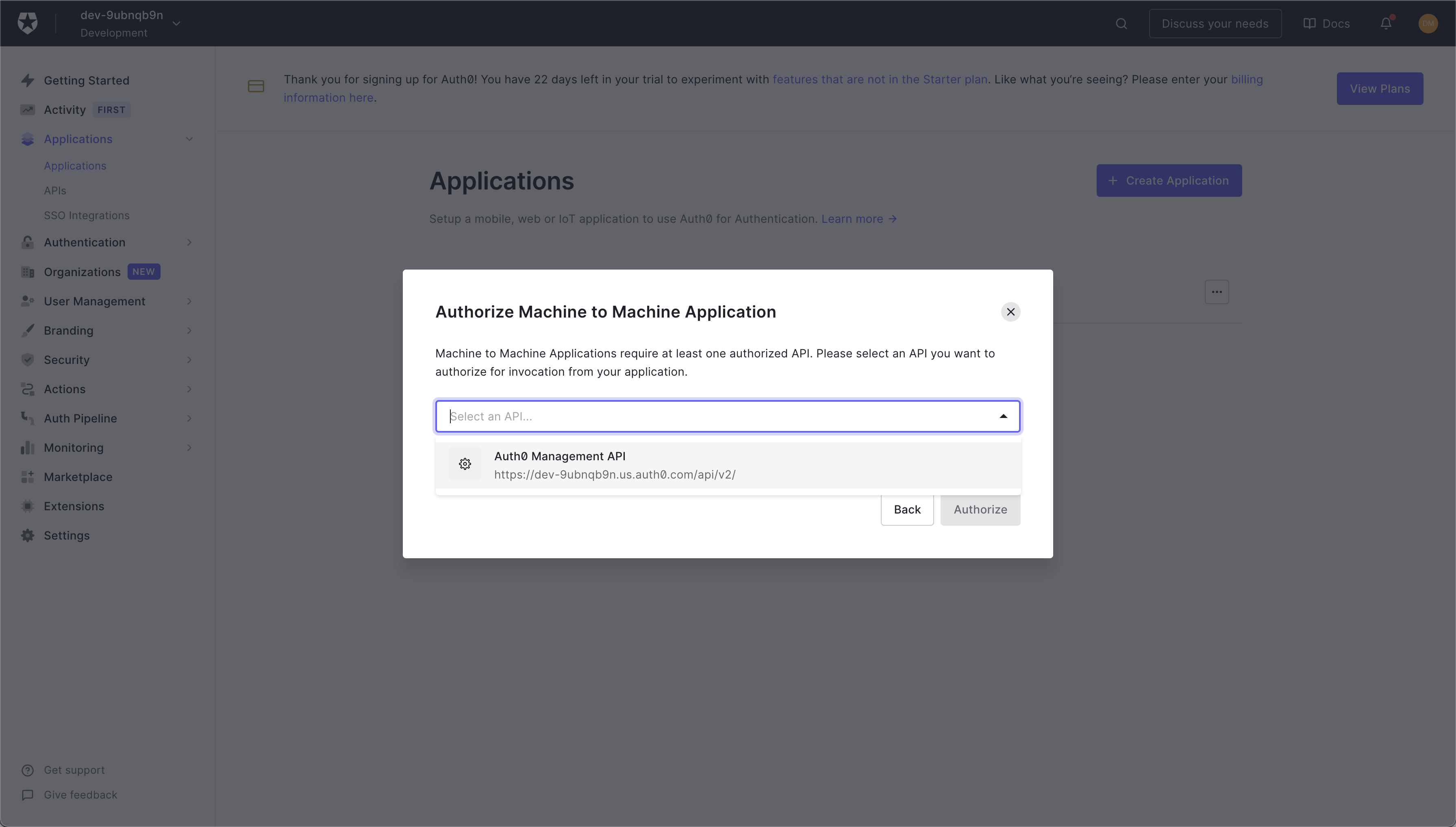Click the Docs book icon
This screenshot has width=1456, height=827.
(x=1310, y=23)
